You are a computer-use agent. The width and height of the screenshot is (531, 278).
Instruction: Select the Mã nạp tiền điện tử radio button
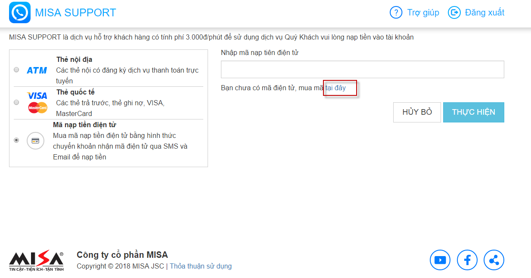[x=16, y=140]
